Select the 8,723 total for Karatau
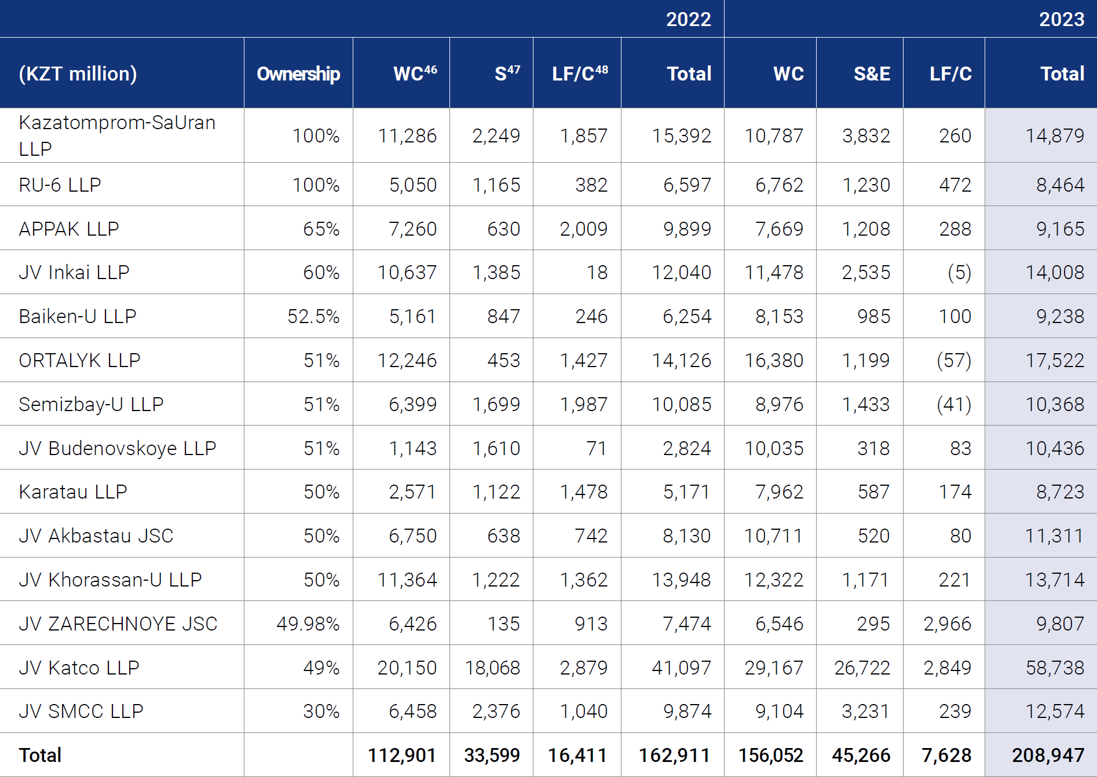 click(x=1060, y=492)
